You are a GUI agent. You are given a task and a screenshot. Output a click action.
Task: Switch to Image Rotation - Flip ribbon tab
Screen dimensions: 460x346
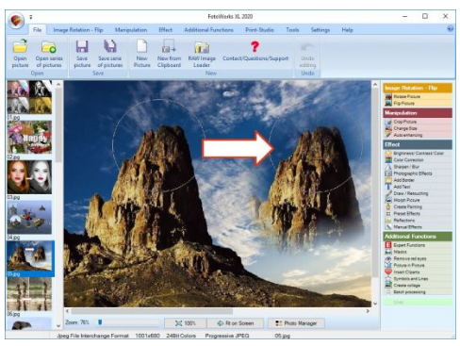tap(78, 30)
